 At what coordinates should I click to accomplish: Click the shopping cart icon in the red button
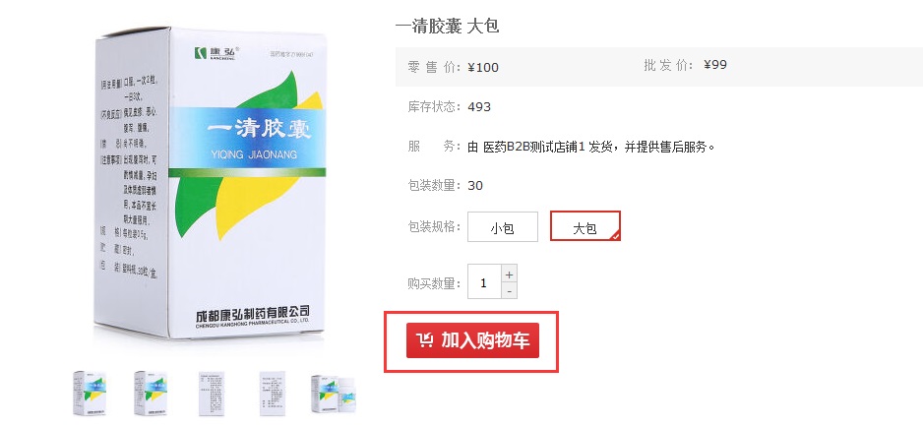tap(424, 339)
